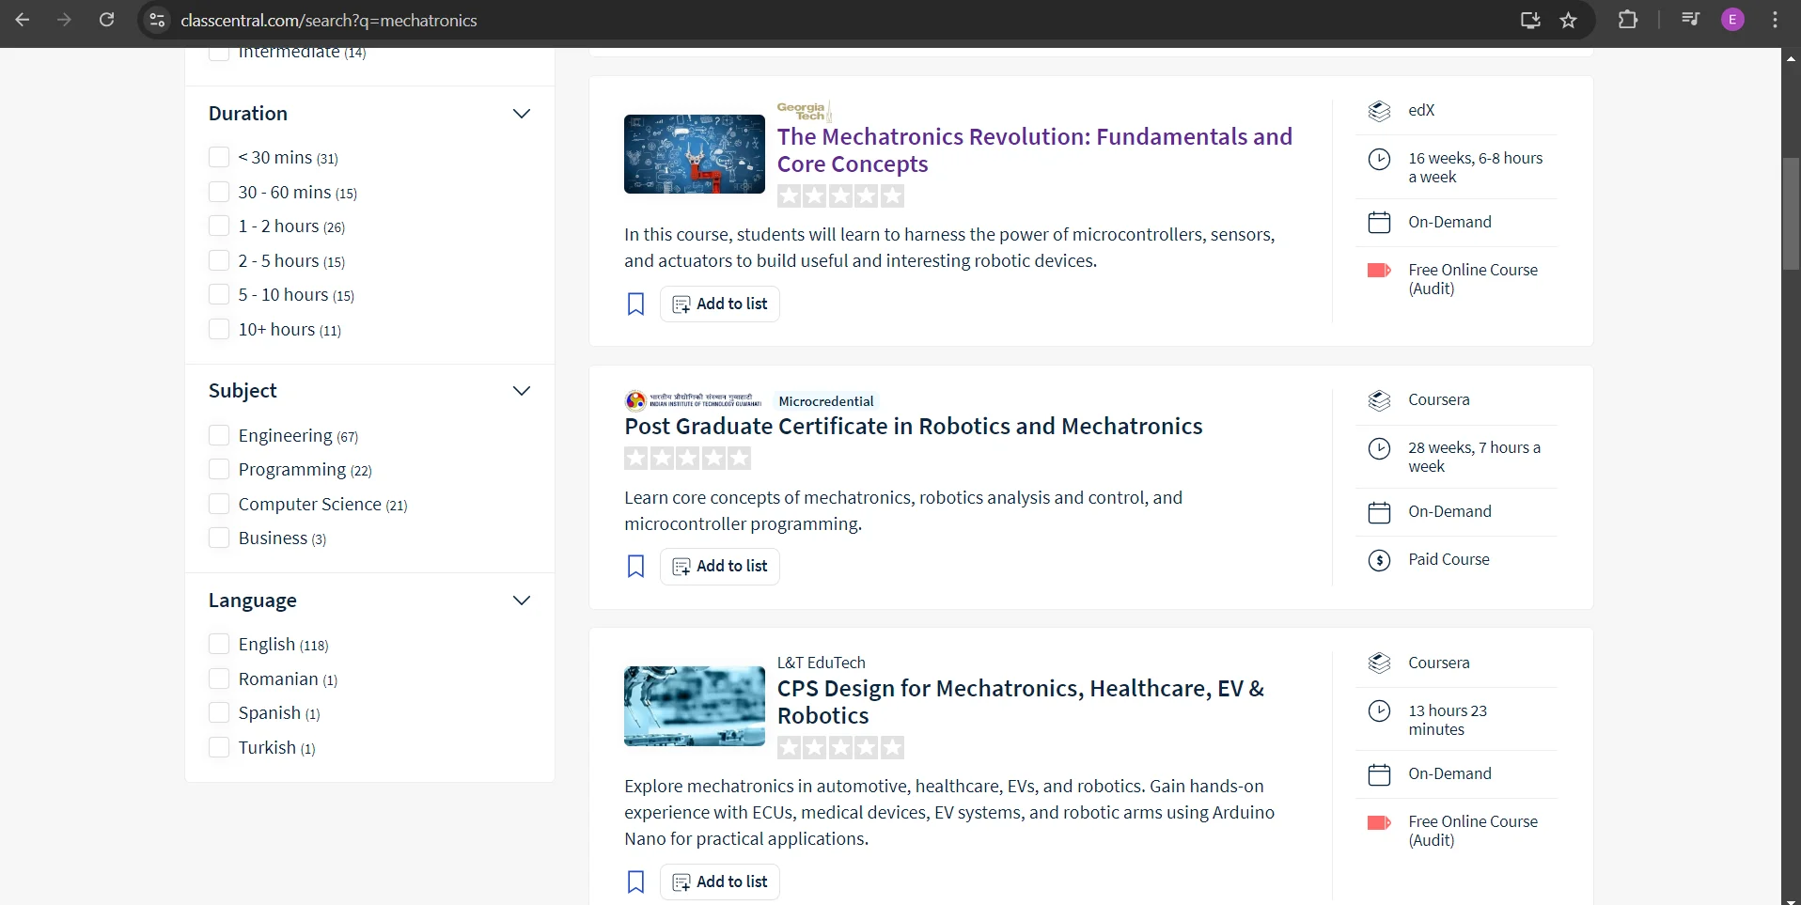Enable the Computer Science subject filter

click(219, 504)
